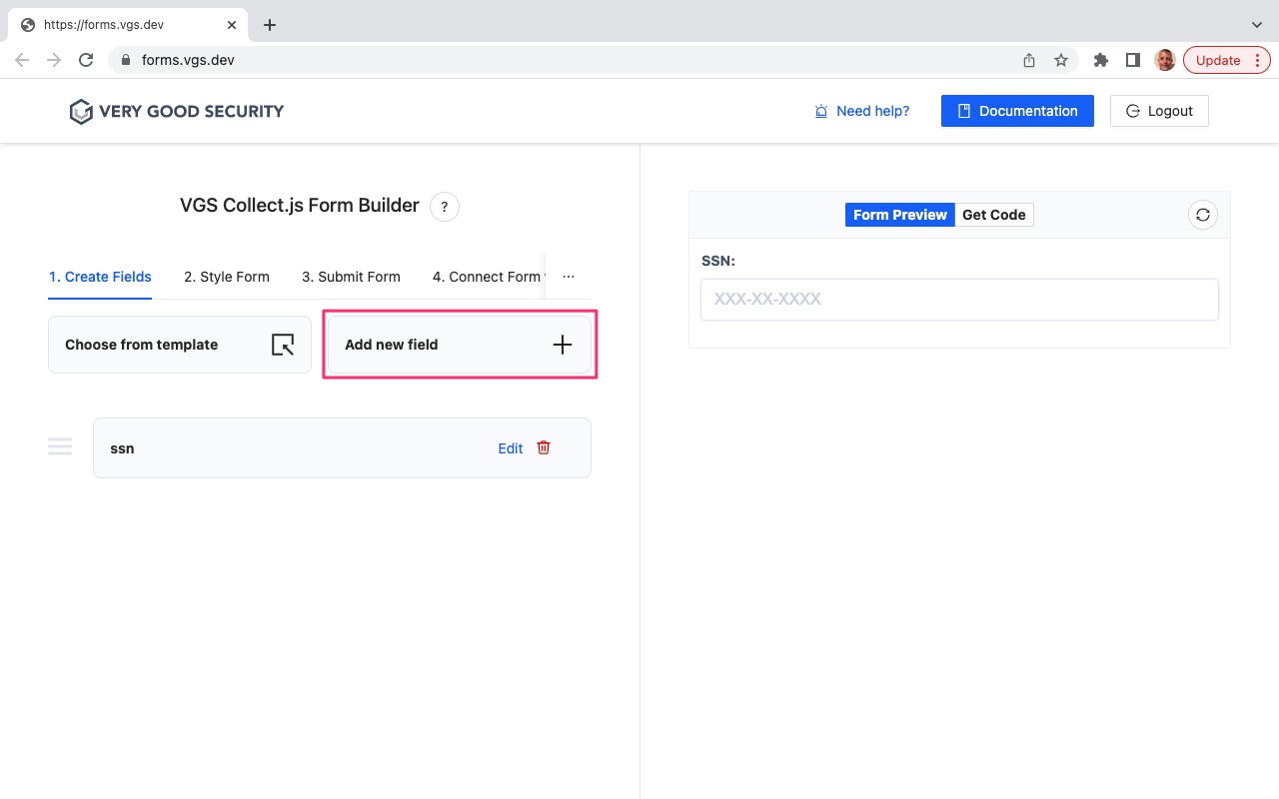Toggle the browser side panel icon
The image size is (1279, 799).
1133,60
